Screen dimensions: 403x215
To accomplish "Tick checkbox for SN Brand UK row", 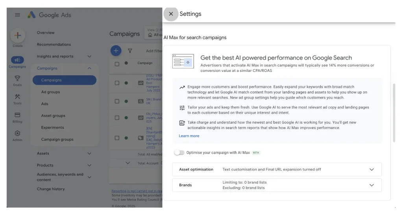I will 117,101.
